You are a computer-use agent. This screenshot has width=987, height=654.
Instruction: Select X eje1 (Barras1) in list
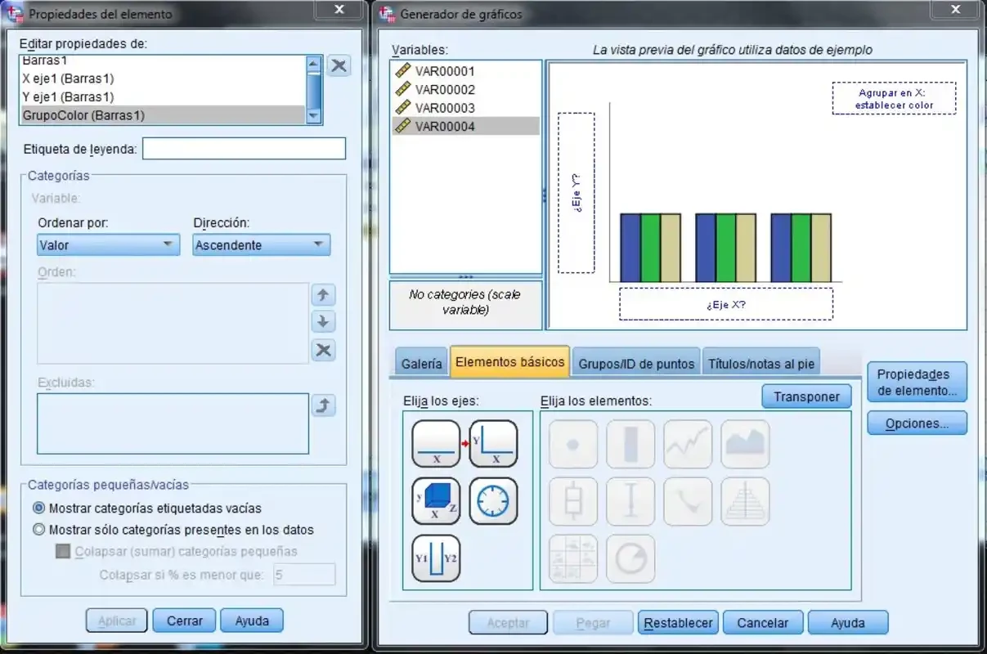[x=162, y=78]
